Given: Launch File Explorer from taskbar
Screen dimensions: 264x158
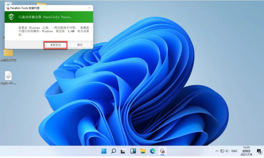Looking at the screenshot, I should [143, 151].
